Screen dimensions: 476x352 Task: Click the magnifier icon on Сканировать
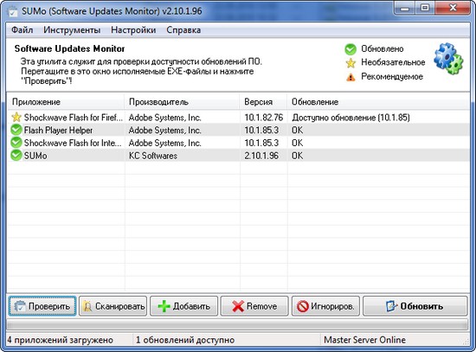[87, 306]
